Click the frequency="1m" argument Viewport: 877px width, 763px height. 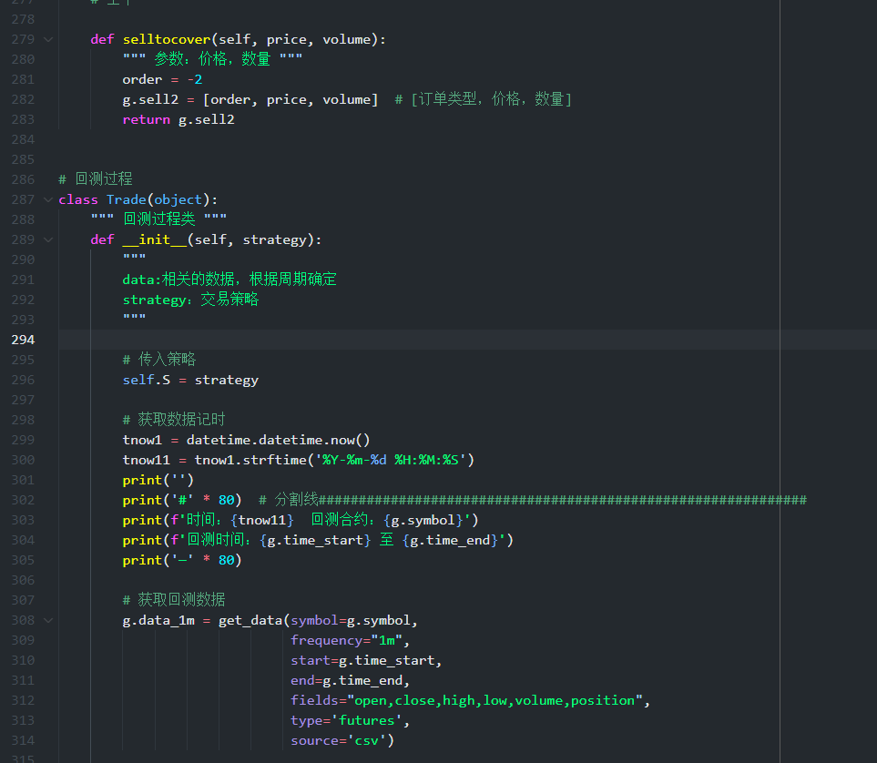pyautogui.click(x=347, y=640)
